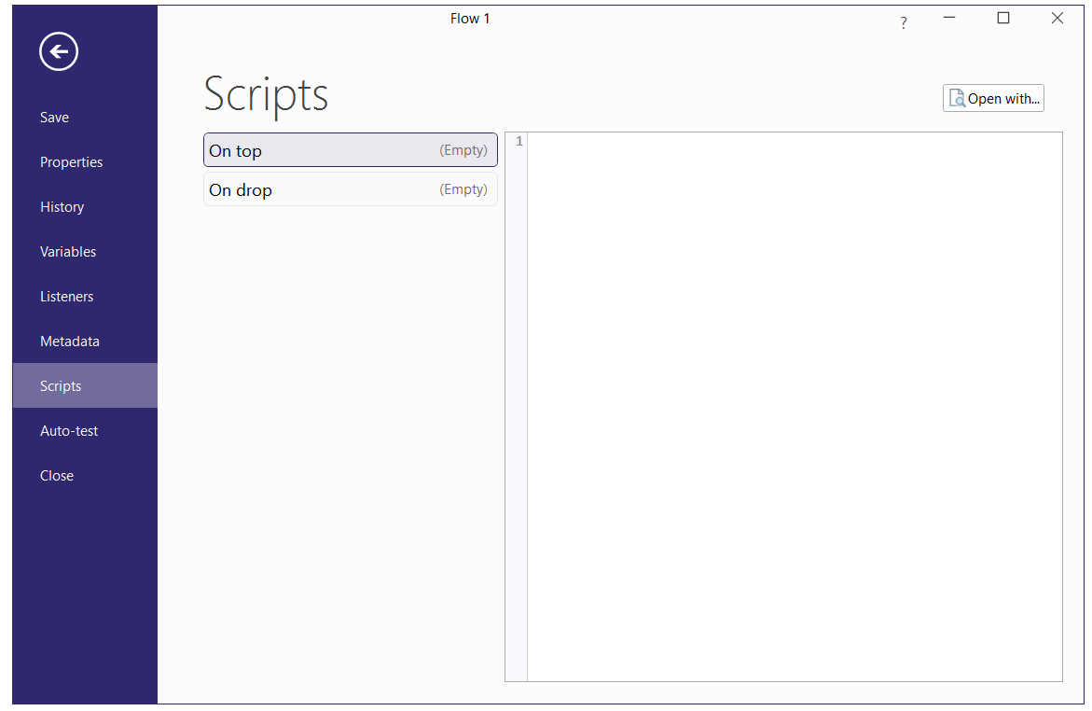1092x711 pixels.
Task: Select the Scripts sidebar entry
Action: pos(60,385)
